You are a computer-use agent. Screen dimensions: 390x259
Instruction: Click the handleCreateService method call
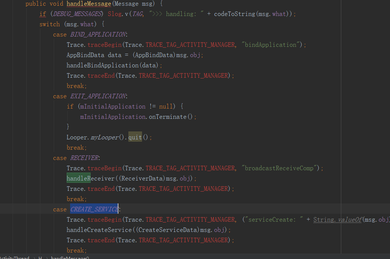[x=99, y=230]
